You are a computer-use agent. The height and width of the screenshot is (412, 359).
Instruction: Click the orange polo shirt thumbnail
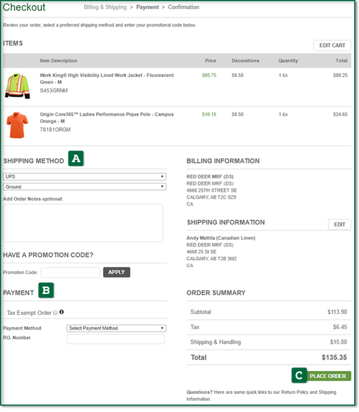(x=18, y=125)
